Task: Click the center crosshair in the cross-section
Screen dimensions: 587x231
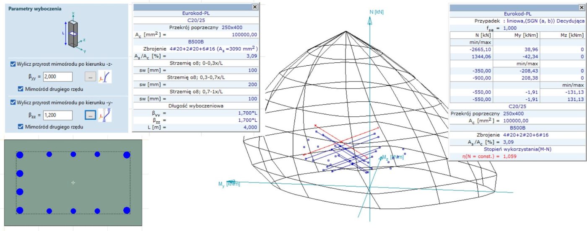Action: click(73, 182)
